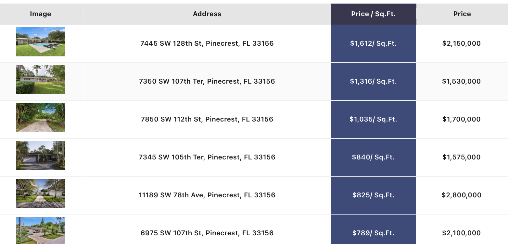Open thumbnail of 7350 SW 107th Ter property
This screenshot has width=508, height=245.
(x=41, y=80)
